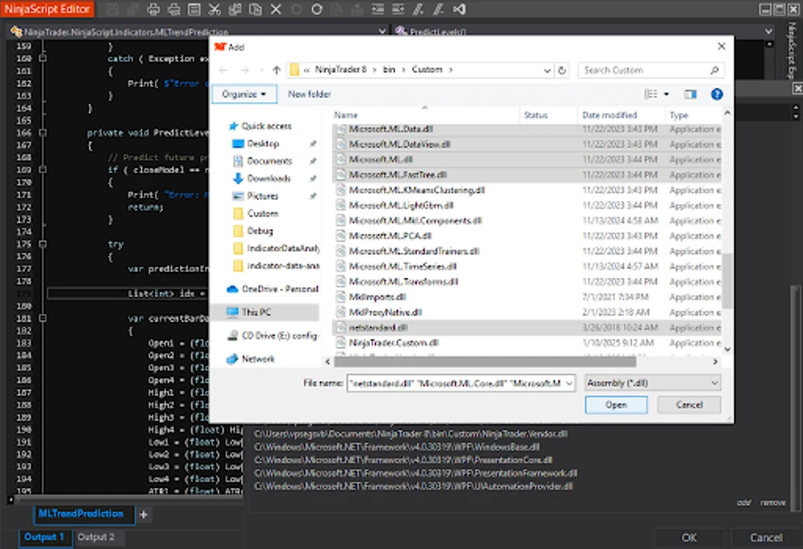803x549 pixels.
Task: Click Cancel in the Add dialog
Action: coord(689,405)
